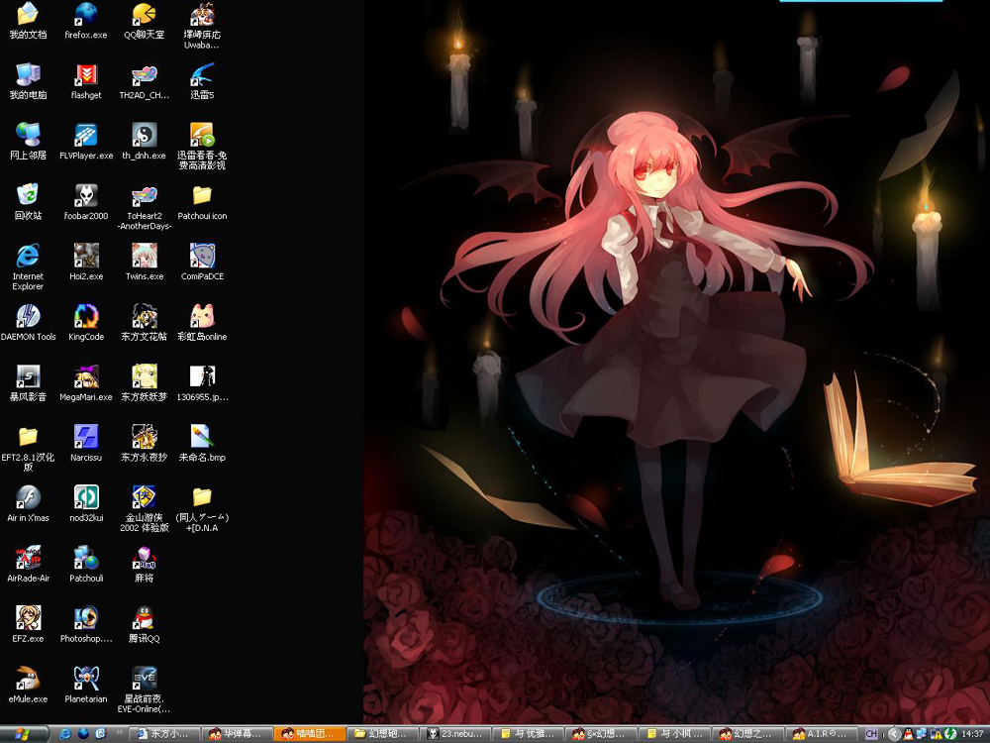The width and height of the screenshot is (990, 743).
Task: Select the 1306955.jp... image file
Action: [202, 384]
